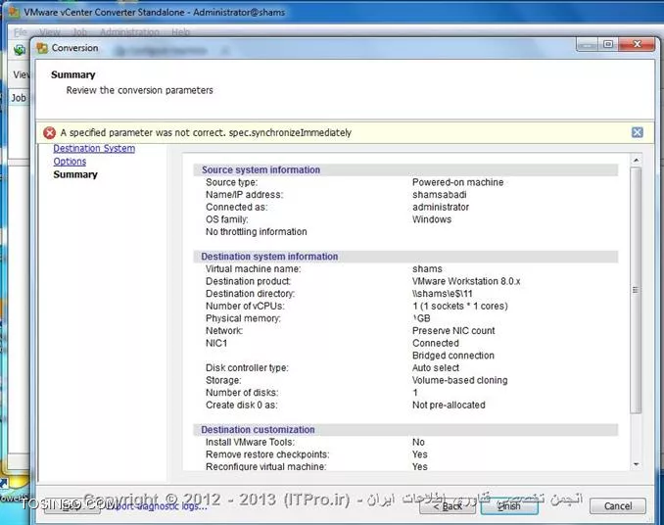Click the Job column header in main window

[x=19, y=98]
